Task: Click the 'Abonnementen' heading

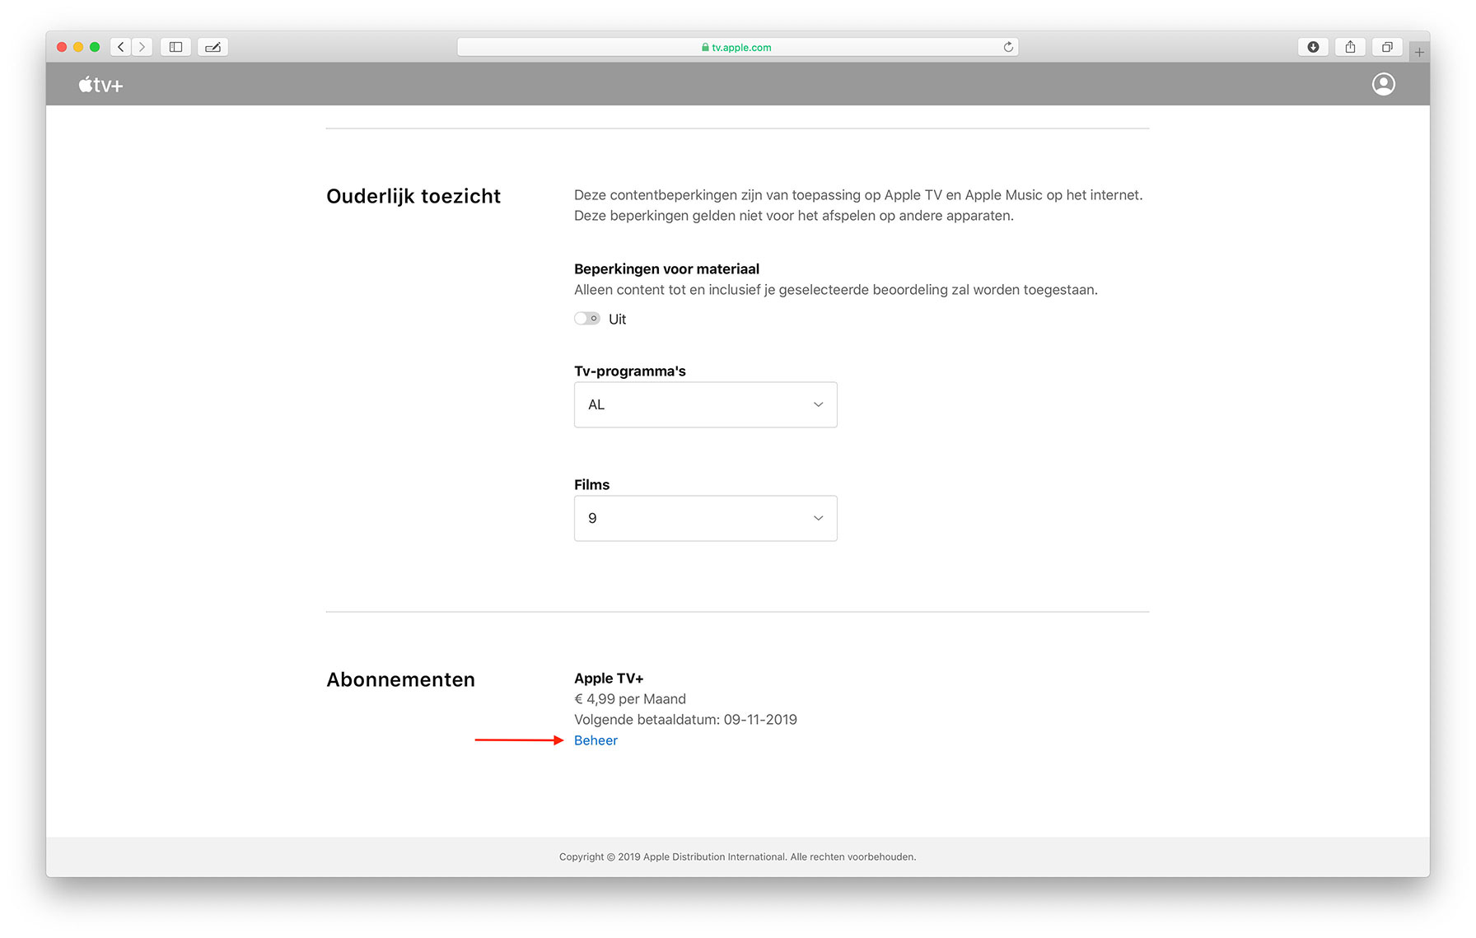Action: (x=400, y=679)
